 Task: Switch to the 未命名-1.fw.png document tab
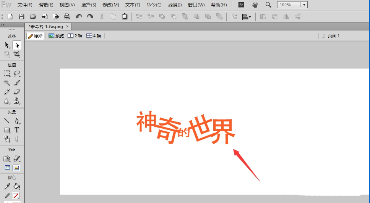[46, 27]
